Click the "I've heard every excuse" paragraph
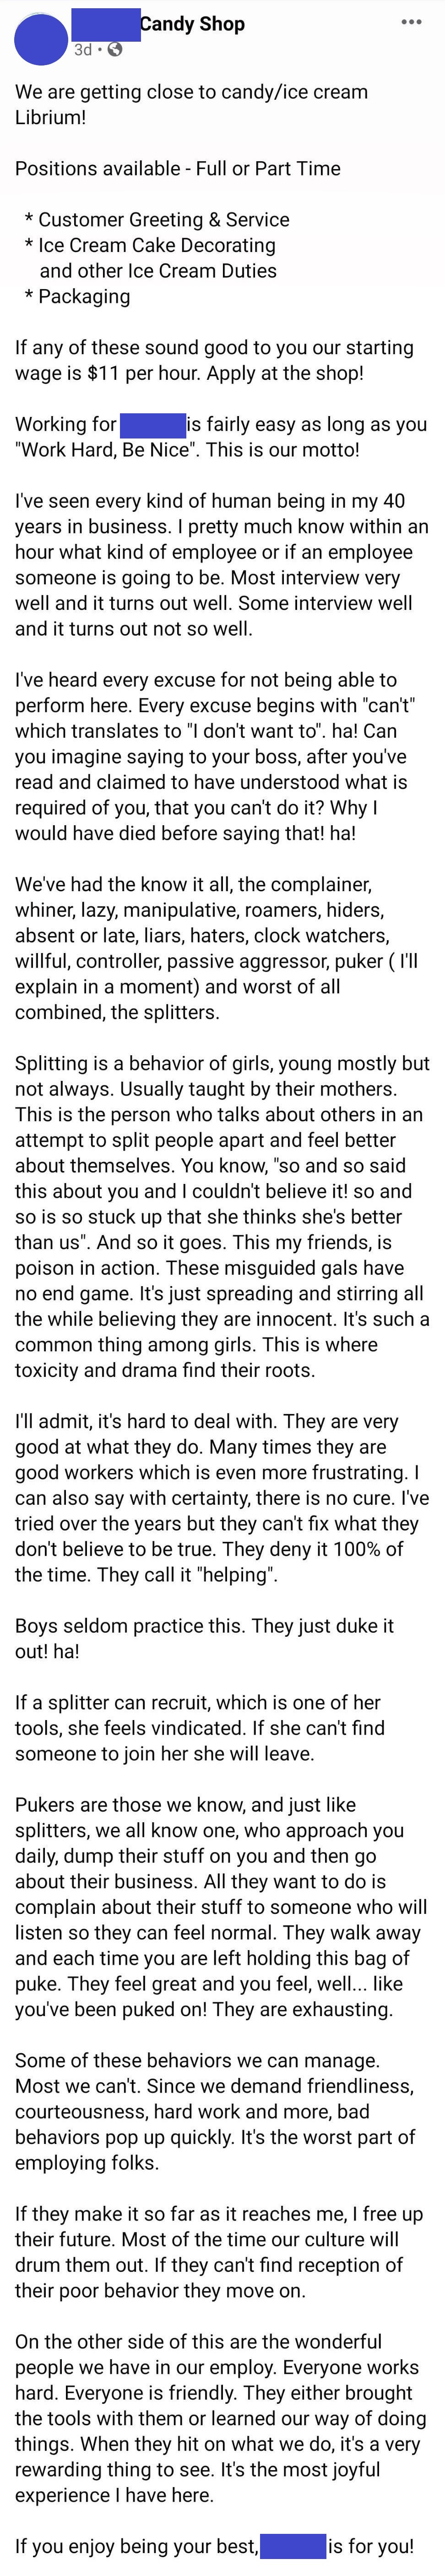 point(221,756)
